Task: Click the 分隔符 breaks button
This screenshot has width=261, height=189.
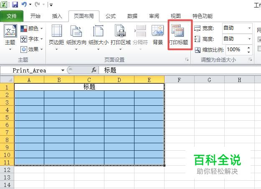Action: pos(140,37)
